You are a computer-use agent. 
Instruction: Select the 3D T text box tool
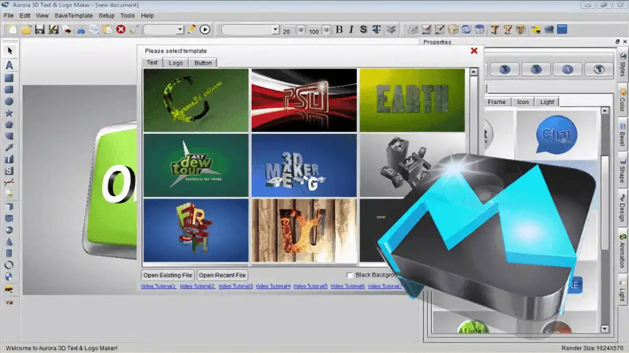coord(9,160)
